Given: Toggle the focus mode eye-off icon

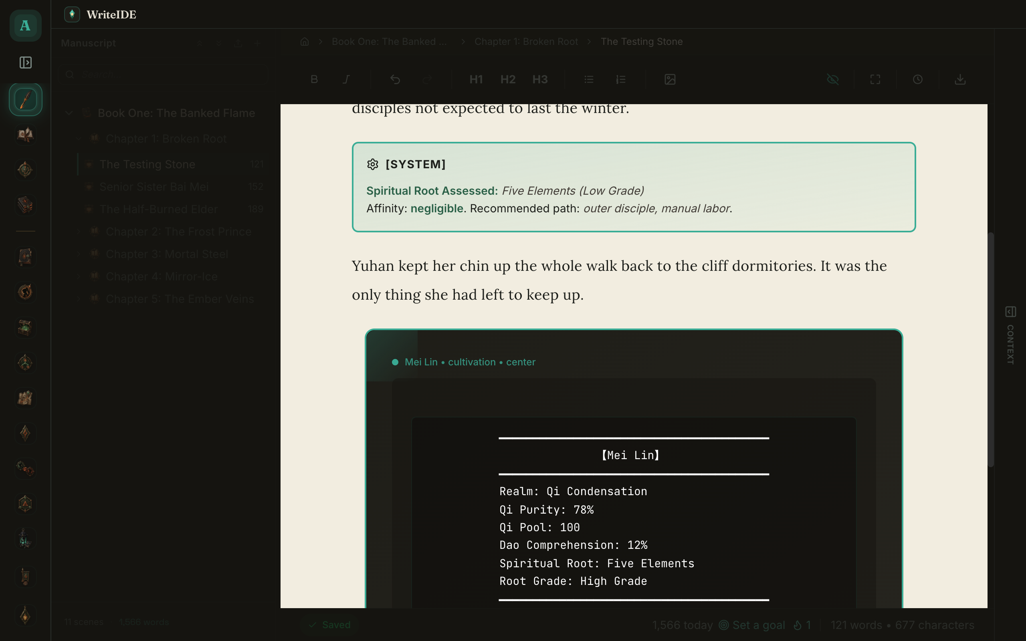Looking at the screenshot, I should point(833,79).
